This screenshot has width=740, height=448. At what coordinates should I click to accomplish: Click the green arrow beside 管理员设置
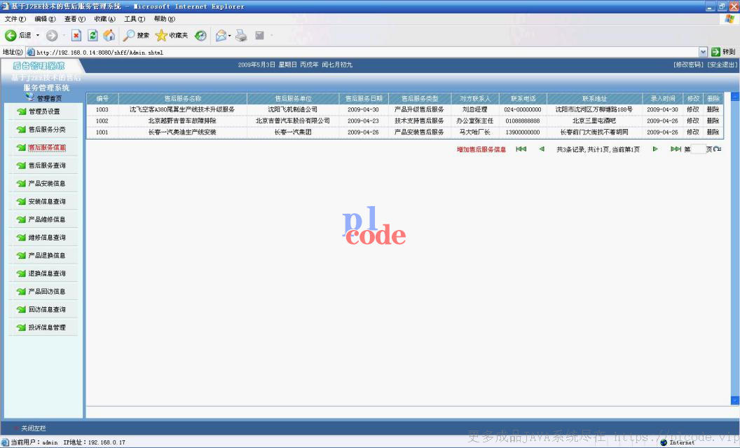point(21,111)
